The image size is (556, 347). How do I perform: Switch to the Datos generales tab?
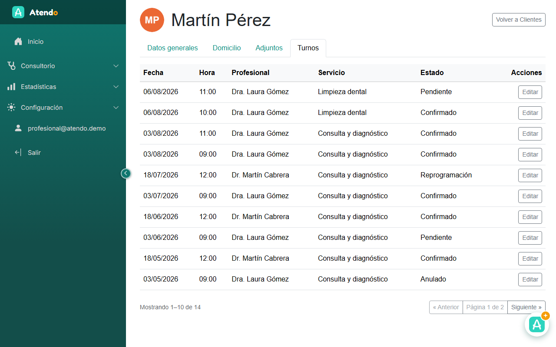(x=172, y=48)
